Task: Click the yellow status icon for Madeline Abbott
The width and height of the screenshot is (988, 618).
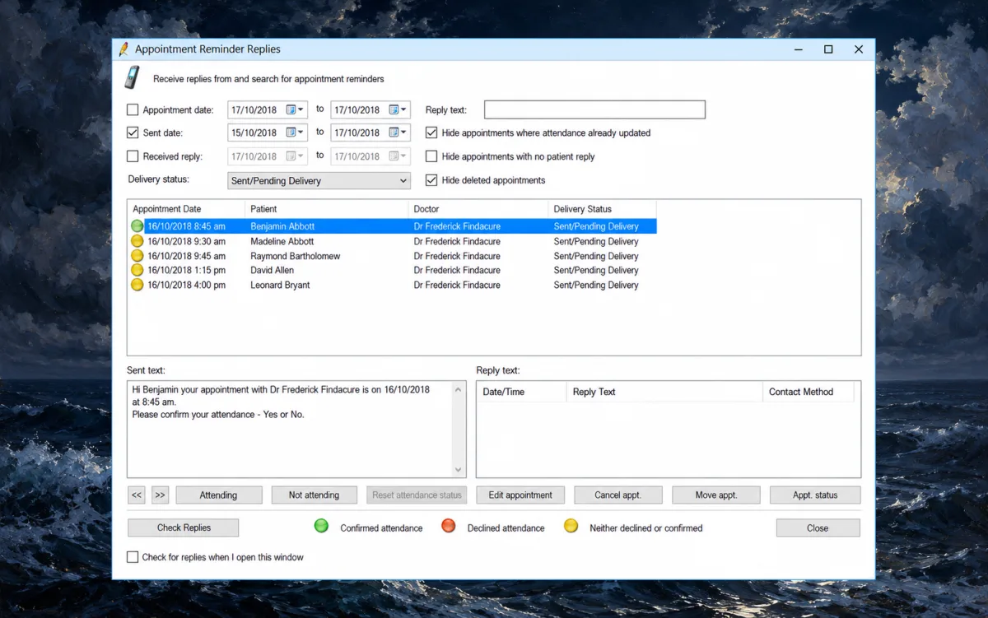Action: [x=137, y=241]
